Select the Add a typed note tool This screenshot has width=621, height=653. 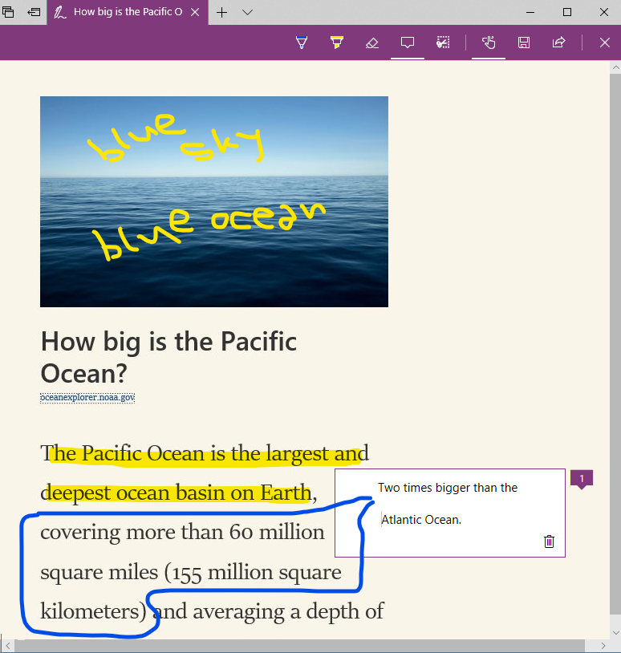[x=408, y=43]
